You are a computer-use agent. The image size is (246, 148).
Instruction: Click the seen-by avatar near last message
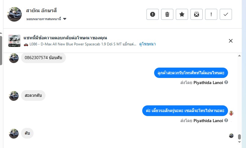point(231,136)
